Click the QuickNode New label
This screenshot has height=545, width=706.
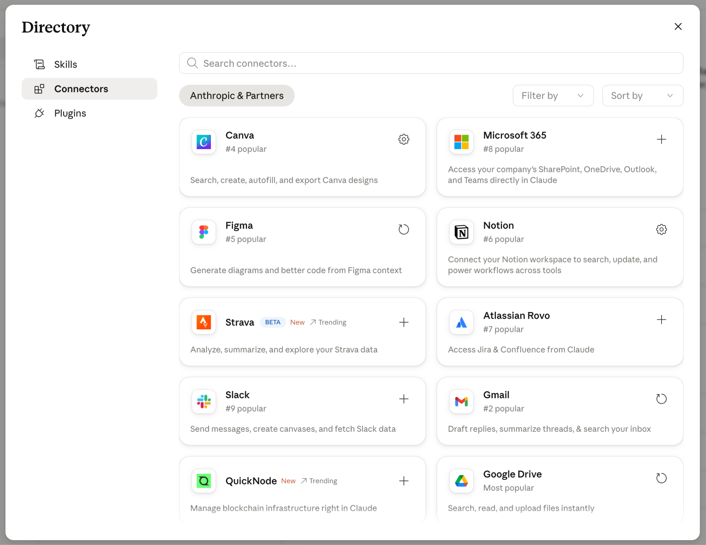click(x=288, y=481)
